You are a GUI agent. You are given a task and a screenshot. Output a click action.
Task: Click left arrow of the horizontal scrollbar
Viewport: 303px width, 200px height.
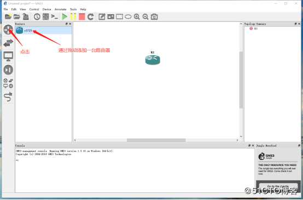click(x=75, y=140)
